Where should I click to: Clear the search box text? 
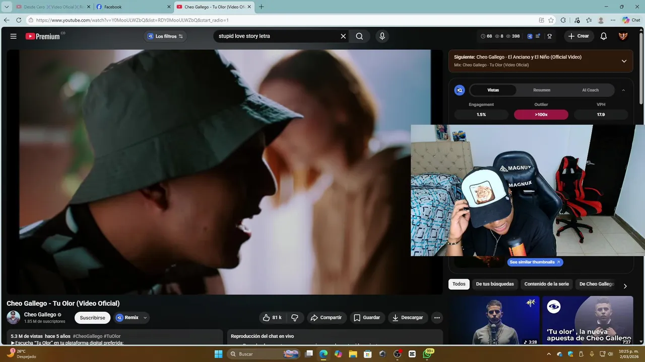click(x=343, y=36)
